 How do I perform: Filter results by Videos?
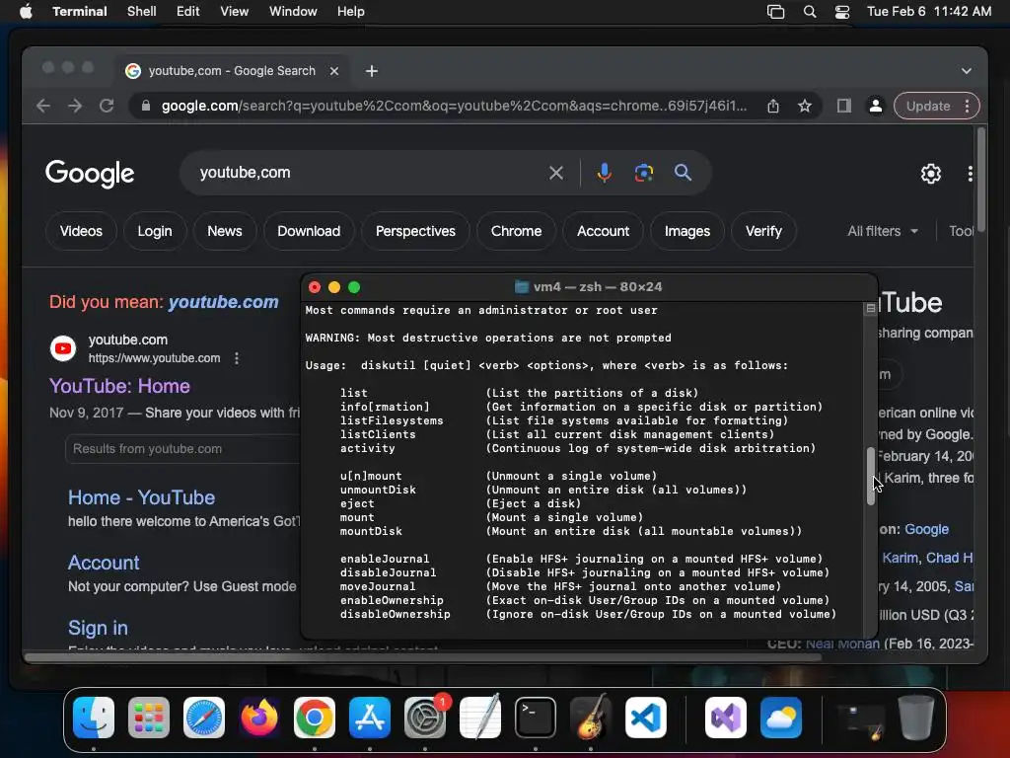(x=81, y=231)
